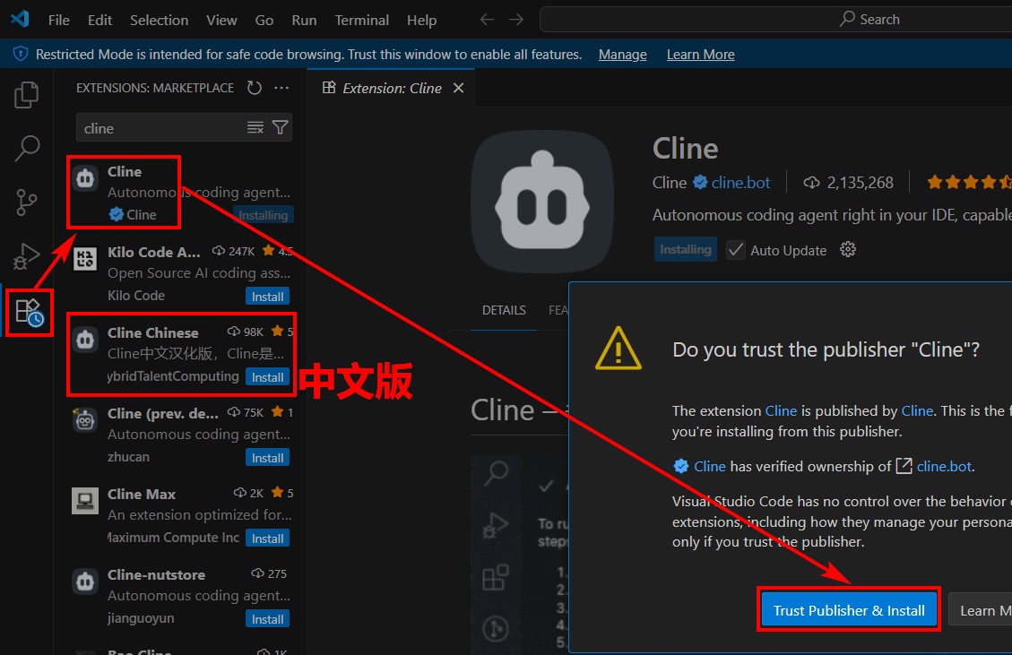Open the Source Control view
1012x655 pixels.
coord(27,203)
